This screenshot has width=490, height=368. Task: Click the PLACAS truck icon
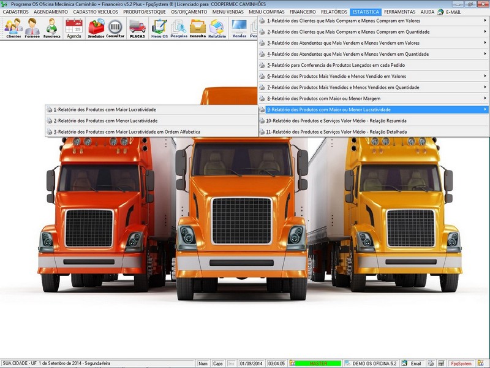pos(137,28)
